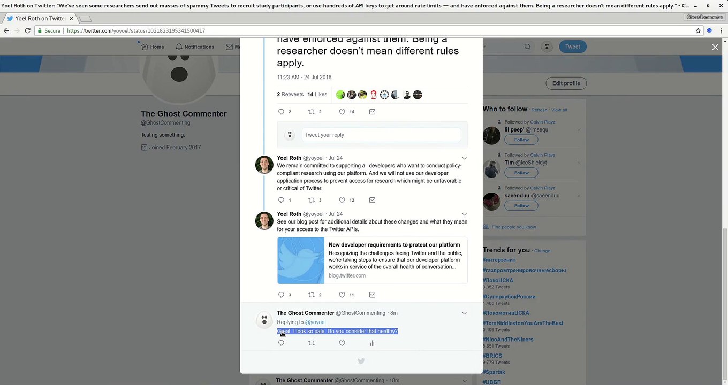Dismiss the Tim follow suggestion

click(579, 163)
